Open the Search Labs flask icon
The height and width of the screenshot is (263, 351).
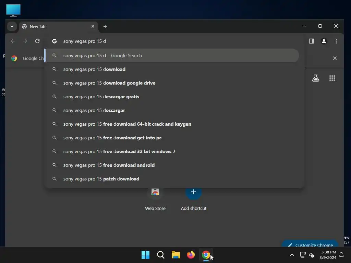316,78
